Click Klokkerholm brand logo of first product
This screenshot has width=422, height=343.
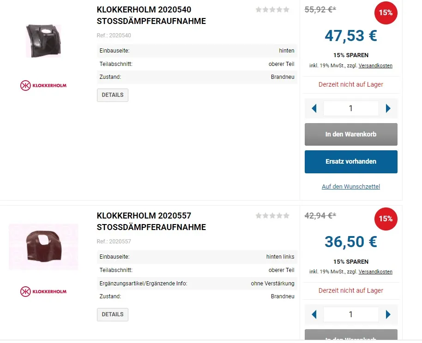pos(43,85)
